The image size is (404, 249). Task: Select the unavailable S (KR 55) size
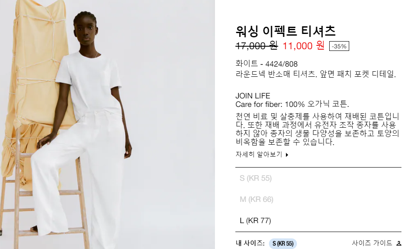[x=256, y=178]
